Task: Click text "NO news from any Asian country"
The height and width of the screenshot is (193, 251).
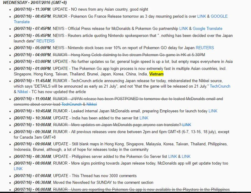Action: 100,9
